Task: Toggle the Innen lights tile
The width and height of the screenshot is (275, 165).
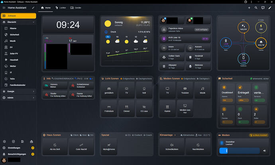Action: click(x=172, y=48)
